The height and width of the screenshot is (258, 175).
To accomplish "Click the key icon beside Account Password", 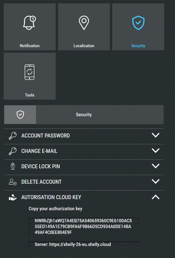I will [x=13, y=136].
